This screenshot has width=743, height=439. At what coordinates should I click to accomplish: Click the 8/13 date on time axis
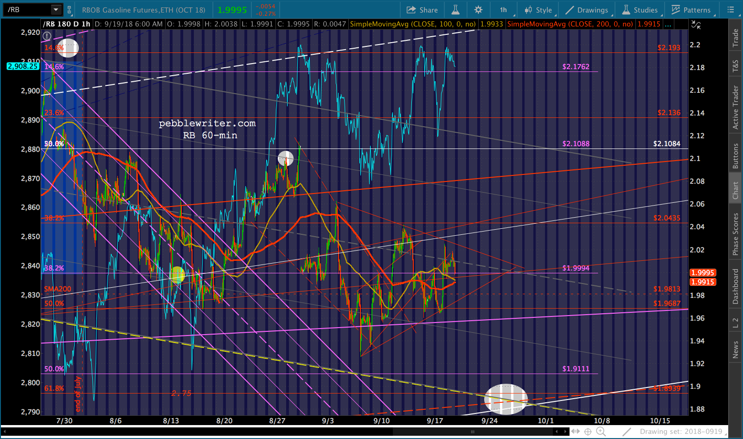[171, 421]
